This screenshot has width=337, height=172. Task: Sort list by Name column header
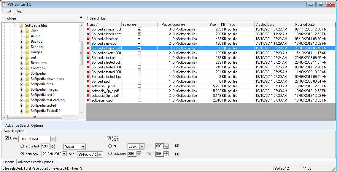(104, 25)
